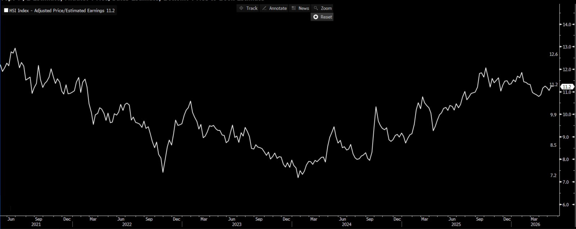Select the 8.0 y-axis label

tap(566, 160)
